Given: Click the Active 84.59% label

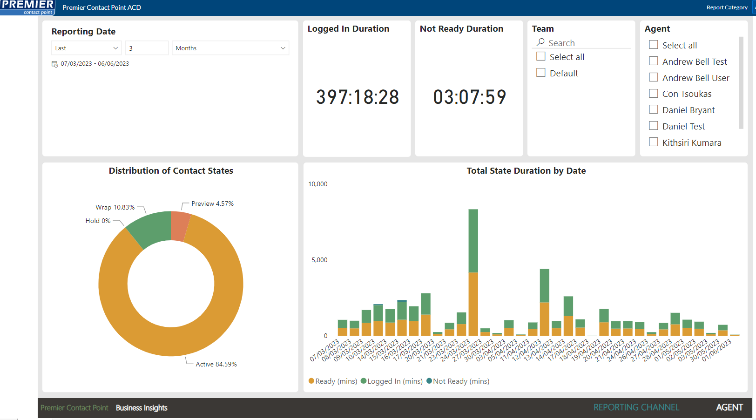Looking at the screenshot, I should click(x=216, y=364).
